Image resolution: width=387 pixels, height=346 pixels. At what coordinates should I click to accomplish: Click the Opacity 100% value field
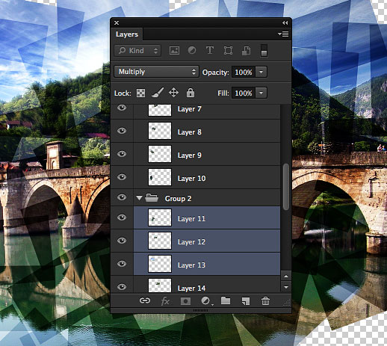pyautogui.click(x=244, y=72)
